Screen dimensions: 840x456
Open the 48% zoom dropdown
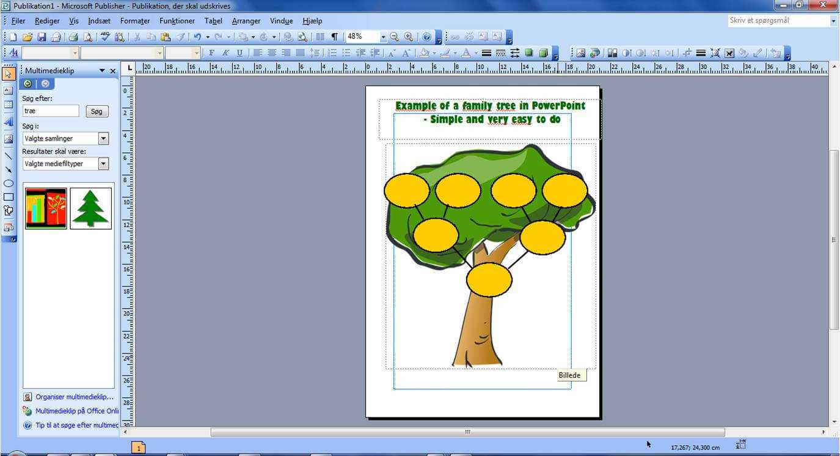click(x=383, y=37)
